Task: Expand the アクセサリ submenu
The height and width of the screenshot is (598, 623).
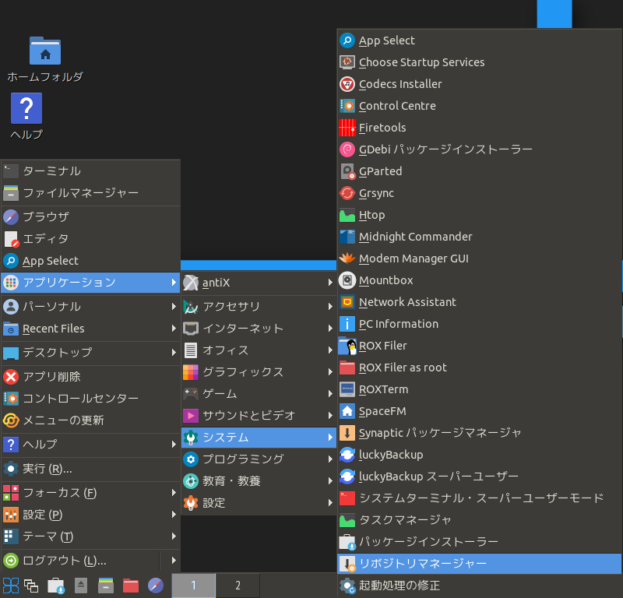Action: click(259, 306)
